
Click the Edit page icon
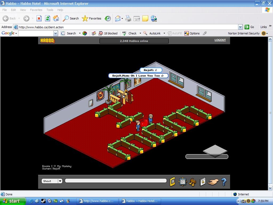[x=137, y=18]
